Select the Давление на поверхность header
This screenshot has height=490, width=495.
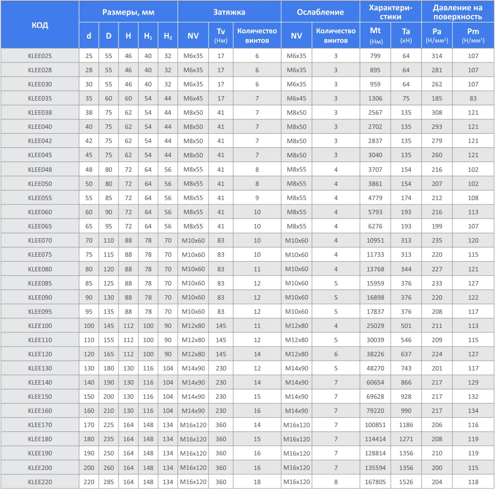point(457,12)
